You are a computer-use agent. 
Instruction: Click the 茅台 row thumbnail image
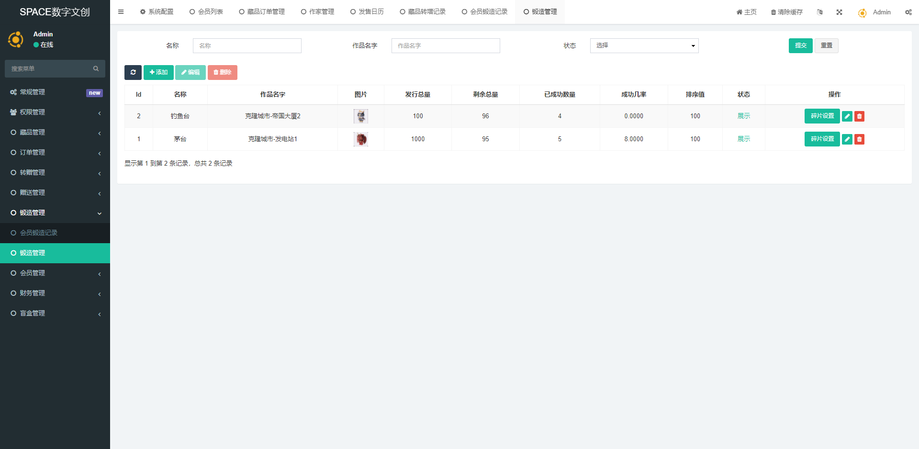361,139
